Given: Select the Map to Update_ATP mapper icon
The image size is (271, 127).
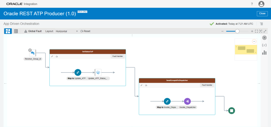Looking at the screenshot, I should (x=78, y=73).
